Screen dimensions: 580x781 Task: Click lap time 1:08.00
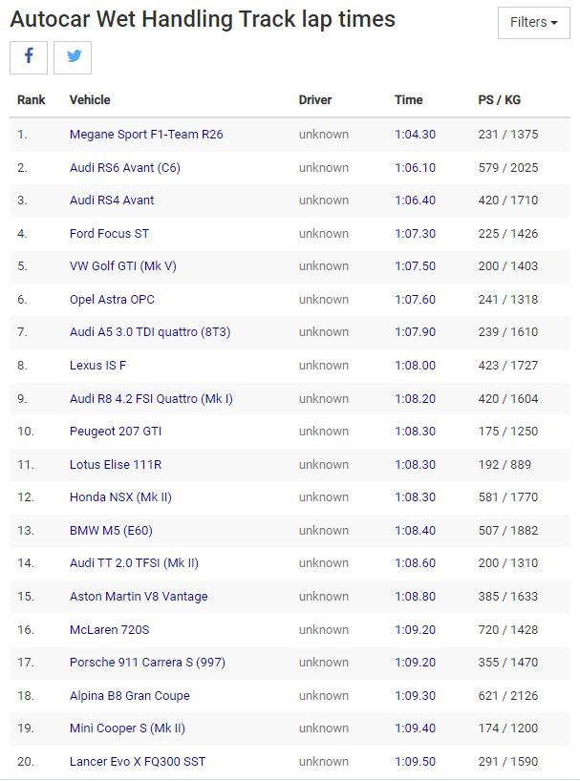click(x=415, y=366)
